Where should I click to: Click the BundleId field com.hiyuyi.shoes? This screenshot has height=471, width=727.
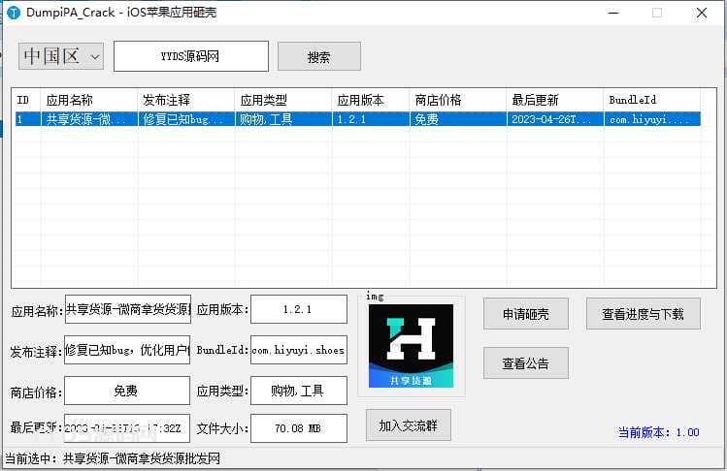[x=299, y=350]
